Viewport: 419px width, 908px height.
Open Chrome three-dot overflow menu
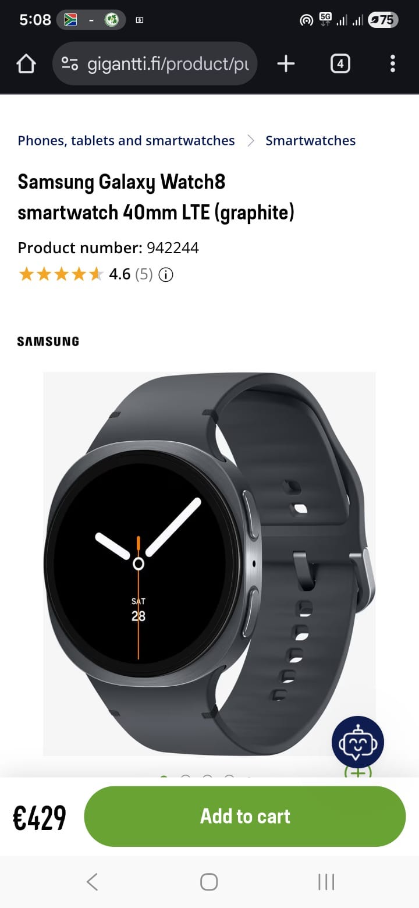pyautogui.click(x=393, y=63)
